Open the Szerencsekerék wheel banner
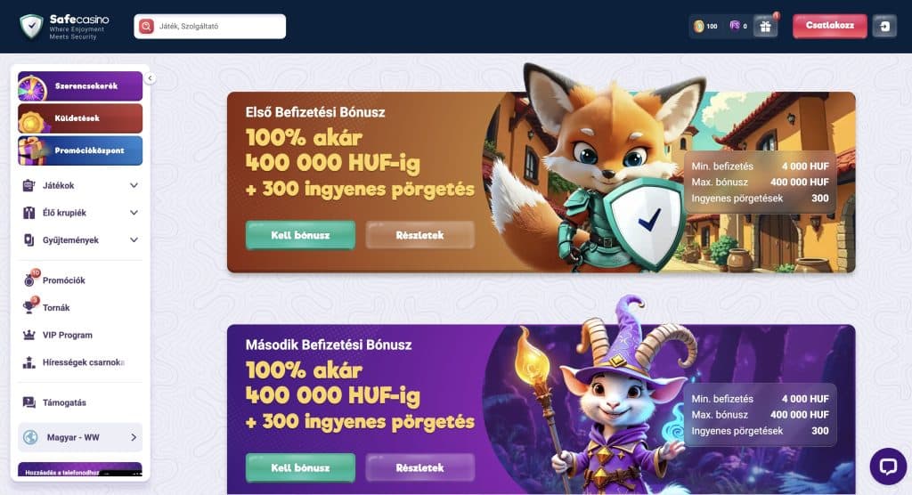 80,86
